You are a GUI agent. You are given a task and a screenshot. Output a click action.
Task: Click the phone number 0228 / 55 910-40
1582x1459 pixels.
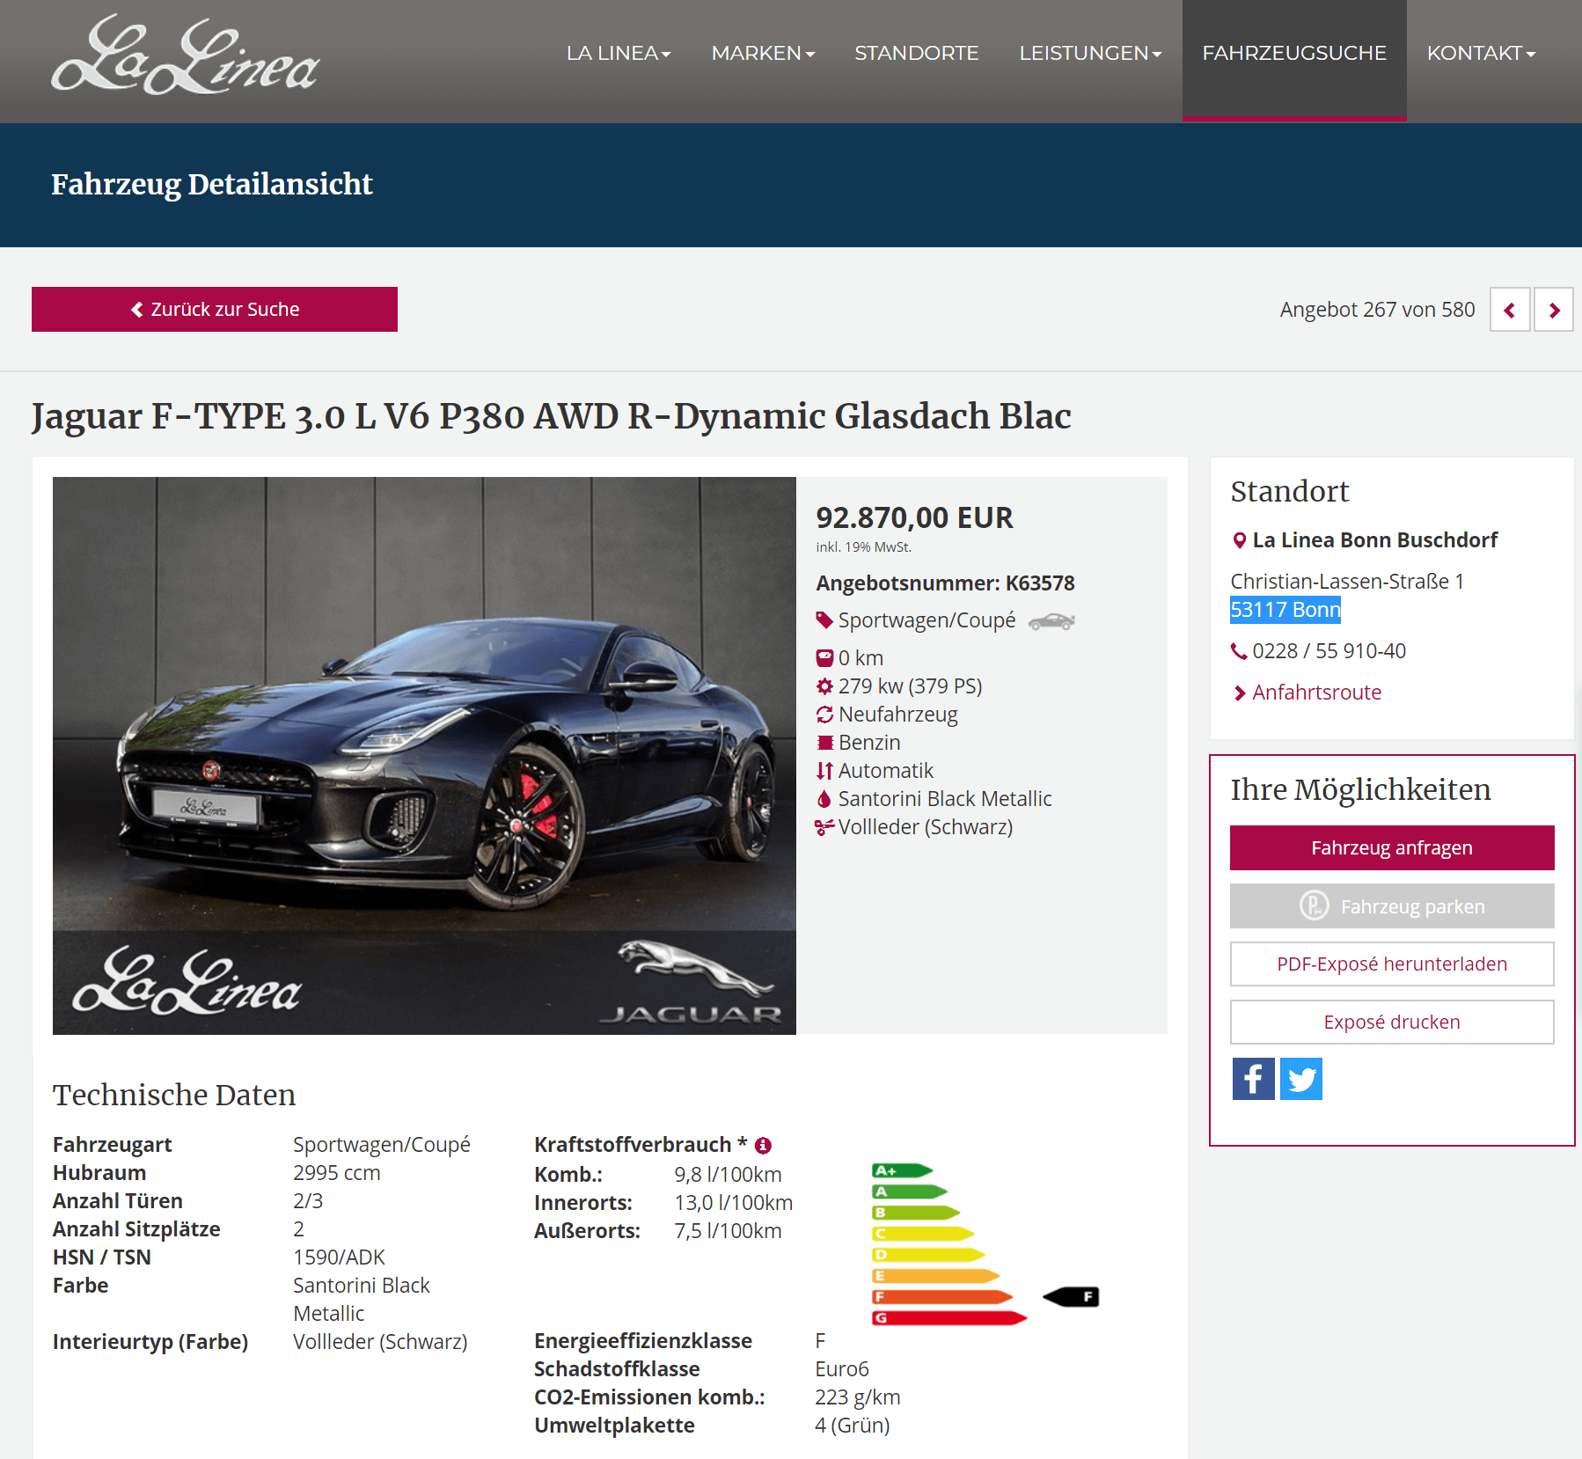pyautogui.click(x=1329, y=651)
